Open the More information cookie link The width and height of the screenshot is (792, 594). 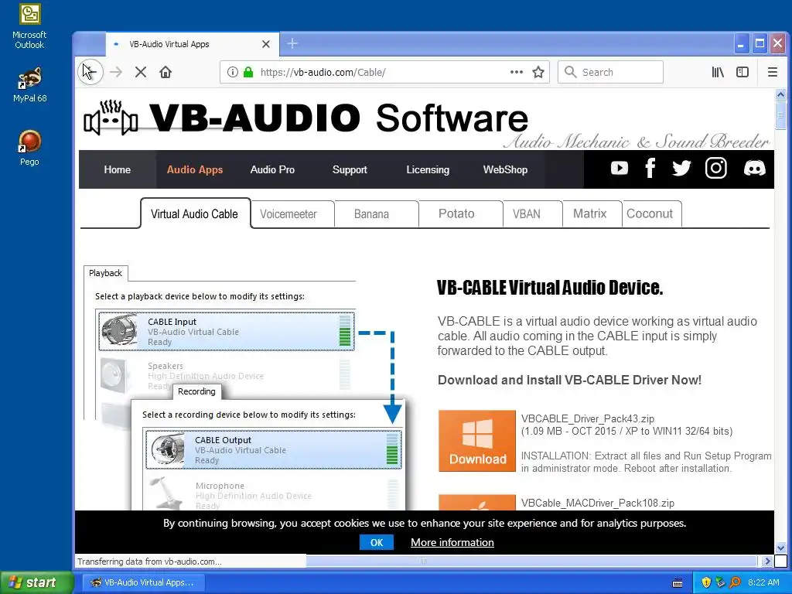[452, 542]
